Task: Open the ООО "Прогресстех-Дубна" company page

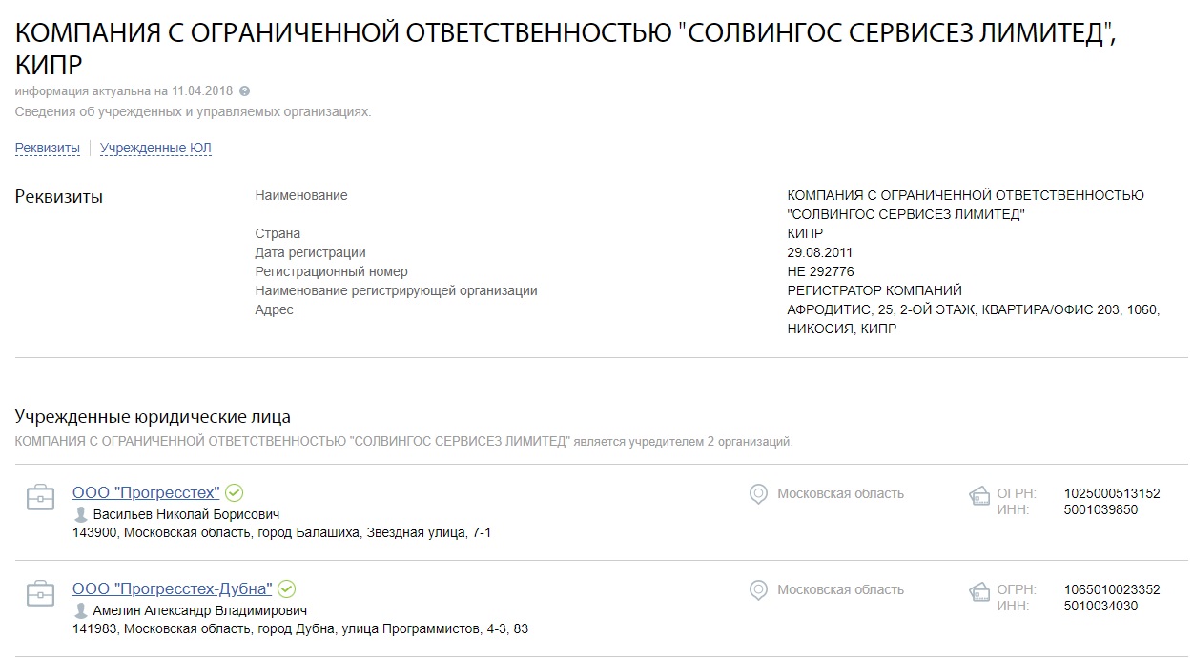Action: click(x=172, y=589)
